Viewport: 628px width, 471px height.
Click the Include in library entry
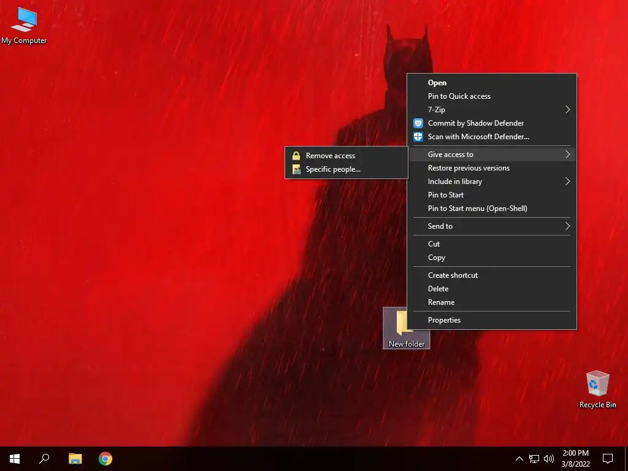point(492,182)
